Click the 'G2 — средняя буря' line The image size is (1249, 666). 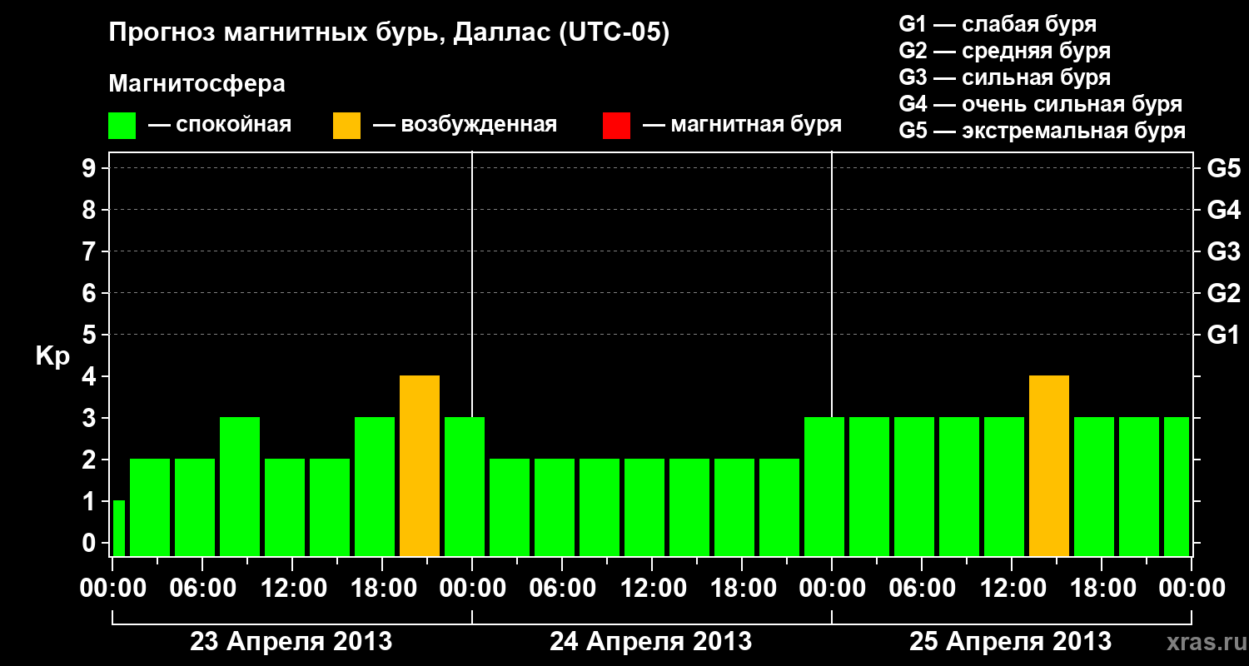1005,51
